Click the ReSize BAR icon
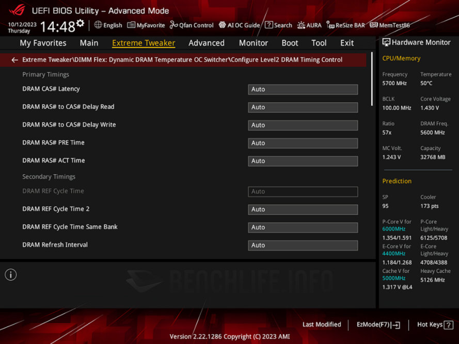This screenshot has height=344, width=459. point(345,25)
